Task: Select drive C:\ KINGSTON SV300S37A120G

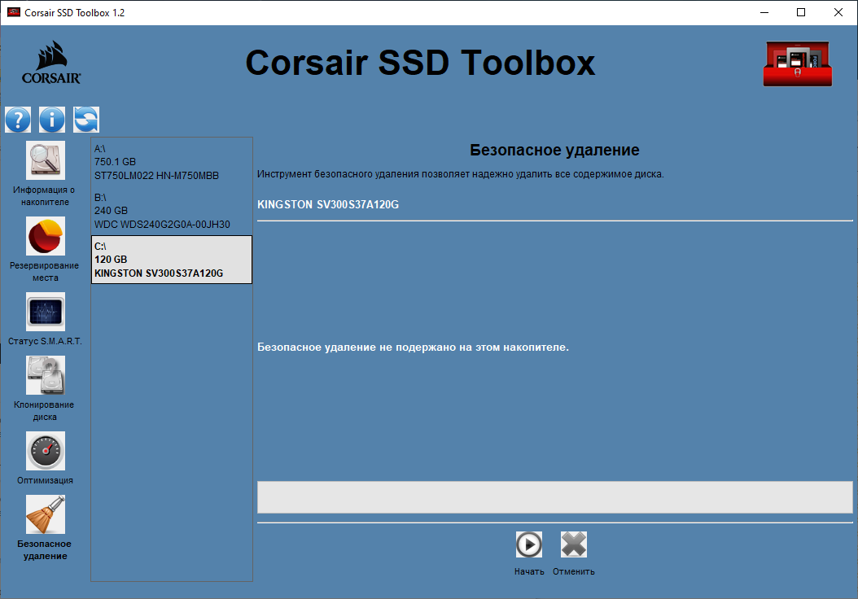Action: point(172,260)
